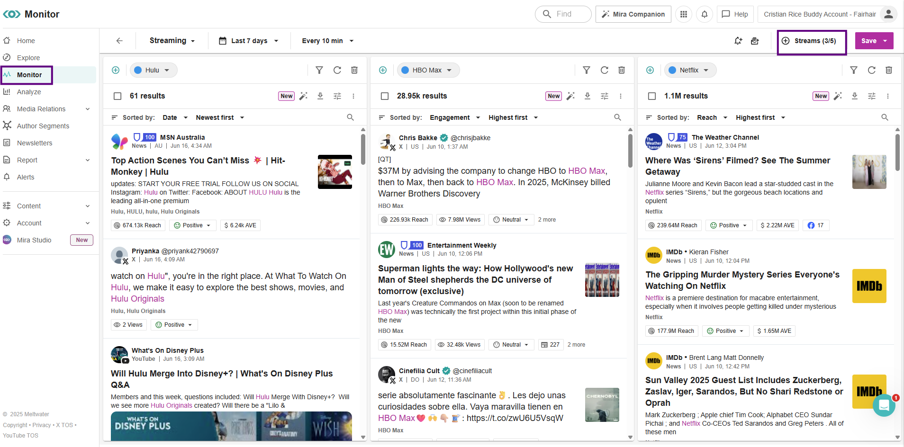Image resolution: width=904 pixels, height=447 pixels.
Task: Delete the HBO Max stream
Action: (622, 70)
